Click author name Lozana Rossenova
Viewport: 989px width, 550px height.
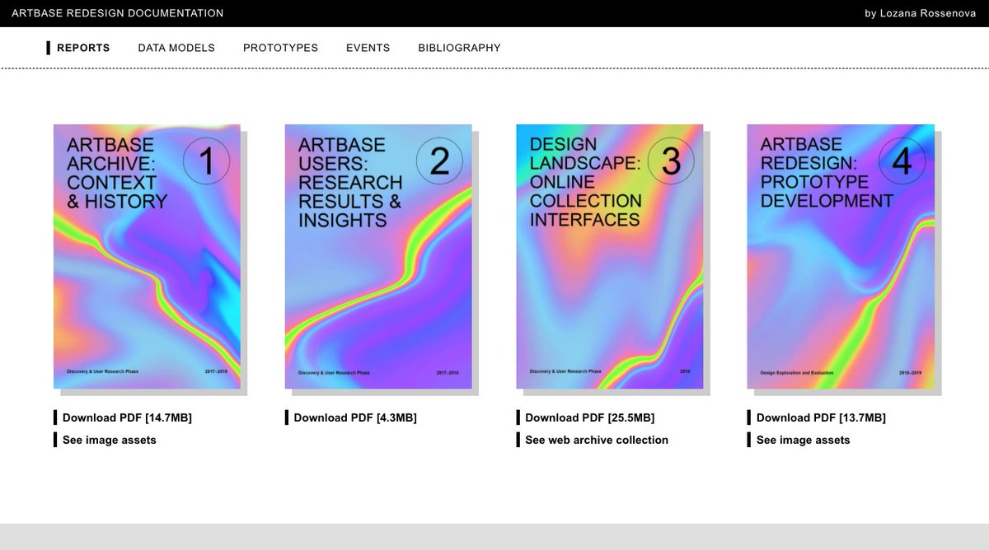tap(929, 13)
